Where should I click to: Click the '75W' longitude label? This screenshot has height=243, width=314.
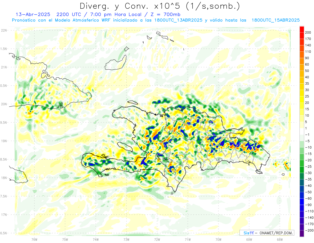point(65,239)
